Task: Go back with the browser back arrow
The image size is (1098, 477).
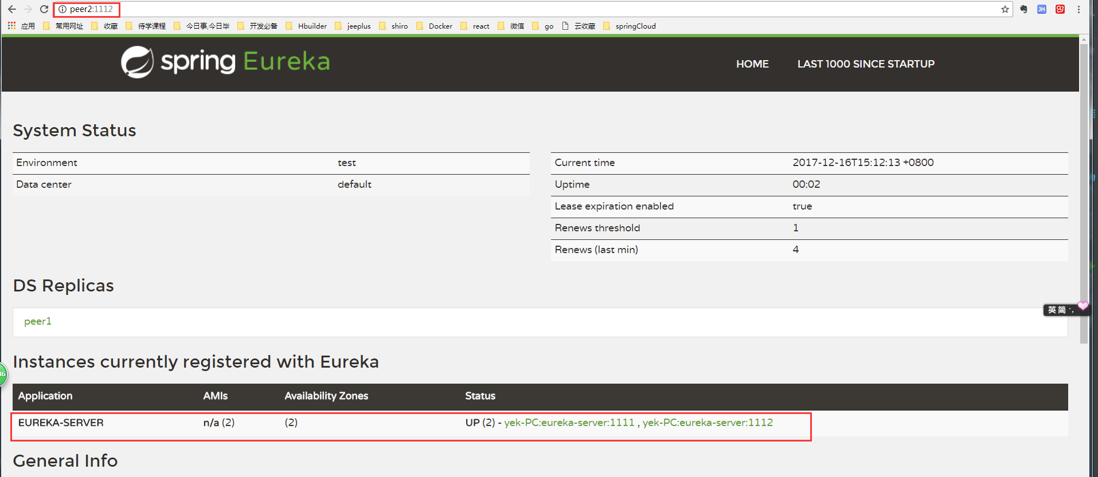Action: 12,9
